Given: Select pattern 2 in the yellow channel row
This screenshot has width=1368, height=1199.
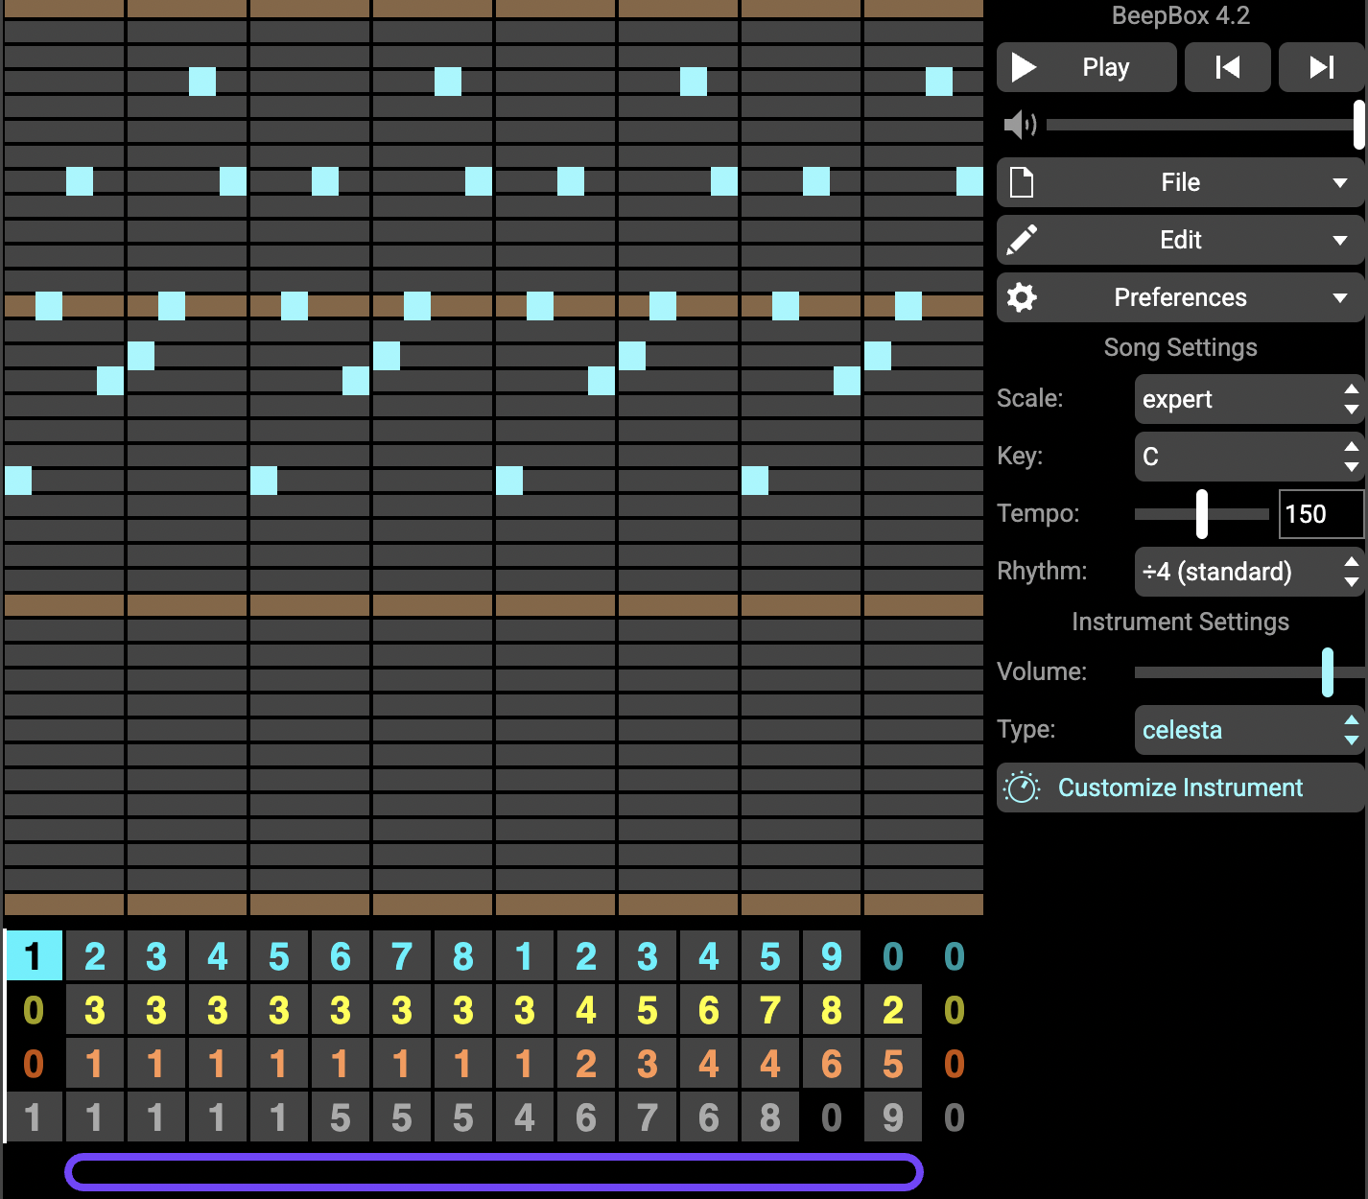Looking at the screenshot, I should (x=893, y=1010).
